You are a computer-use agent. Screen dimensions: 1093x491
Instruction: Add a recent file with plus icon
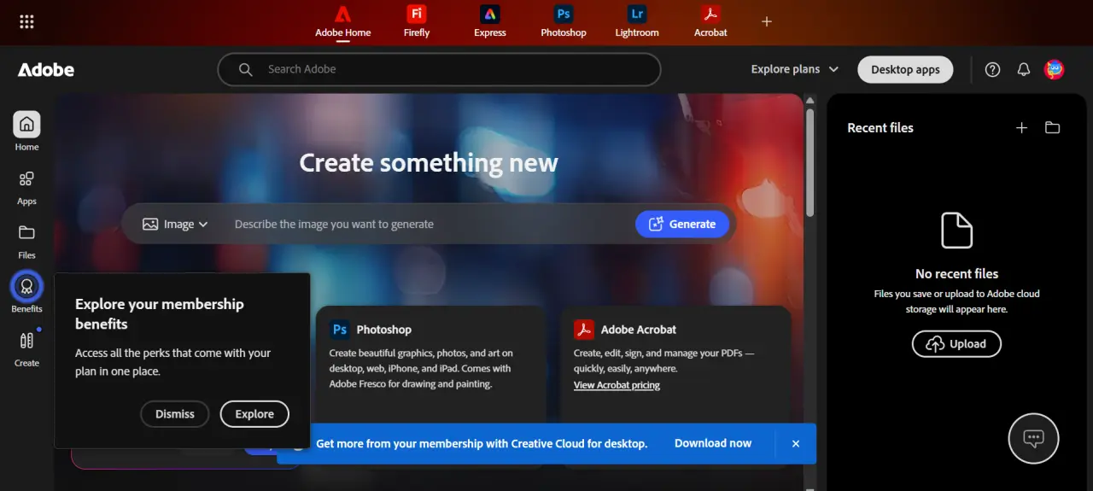pyautogui.click(x=1021, y=127)
